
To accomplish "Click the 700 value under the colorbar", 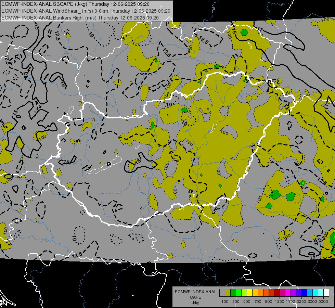I will [258, 301].
